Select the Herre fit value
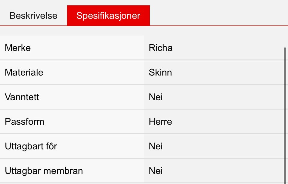 [160, 121]
